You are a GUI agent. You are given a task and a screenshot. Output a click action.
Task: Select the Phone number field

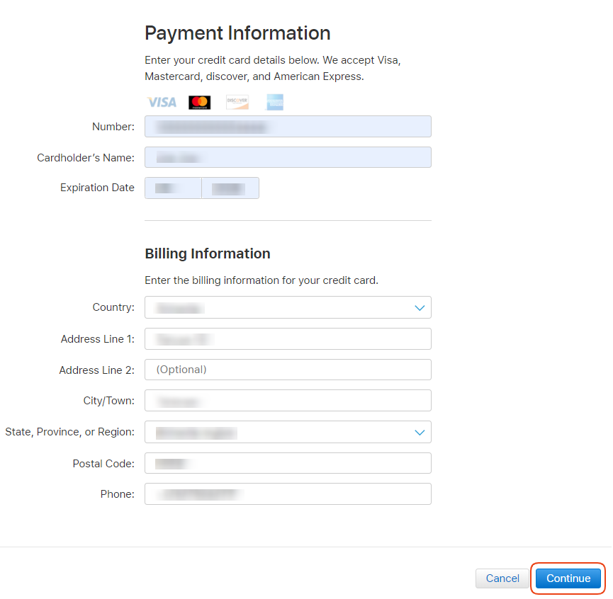coord(288,494)
